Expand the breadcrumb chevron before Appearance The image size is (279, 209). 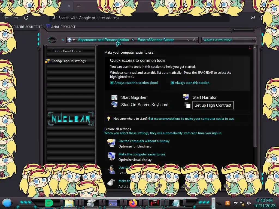click(x=74, y=40)
